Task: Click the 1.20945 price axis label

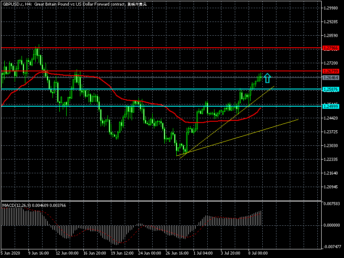Action: tap(331, 187)
